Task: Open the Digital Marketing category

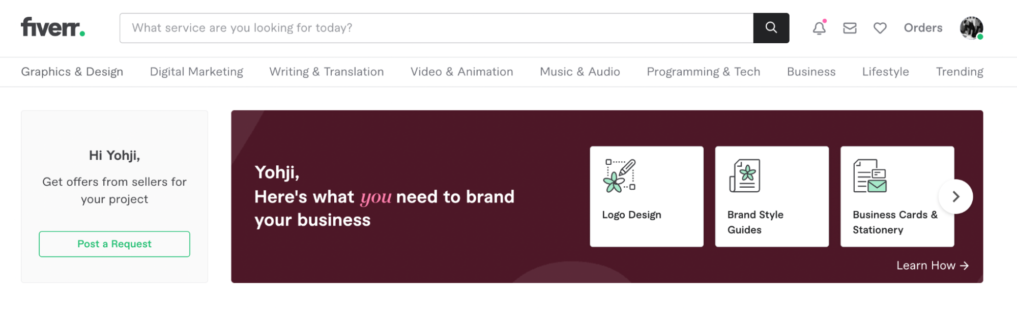Action: [196, 72]
